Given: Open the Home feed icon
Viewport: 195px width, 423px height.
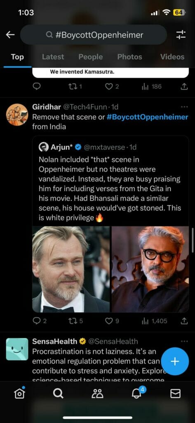Looking at the screenshot, I should (19, 394).
